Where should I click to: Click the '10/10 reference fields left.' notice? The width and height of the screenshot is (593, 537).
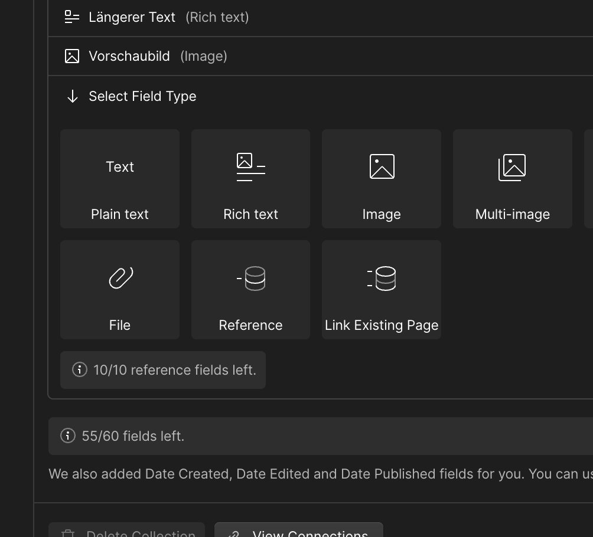pos(162,370)
